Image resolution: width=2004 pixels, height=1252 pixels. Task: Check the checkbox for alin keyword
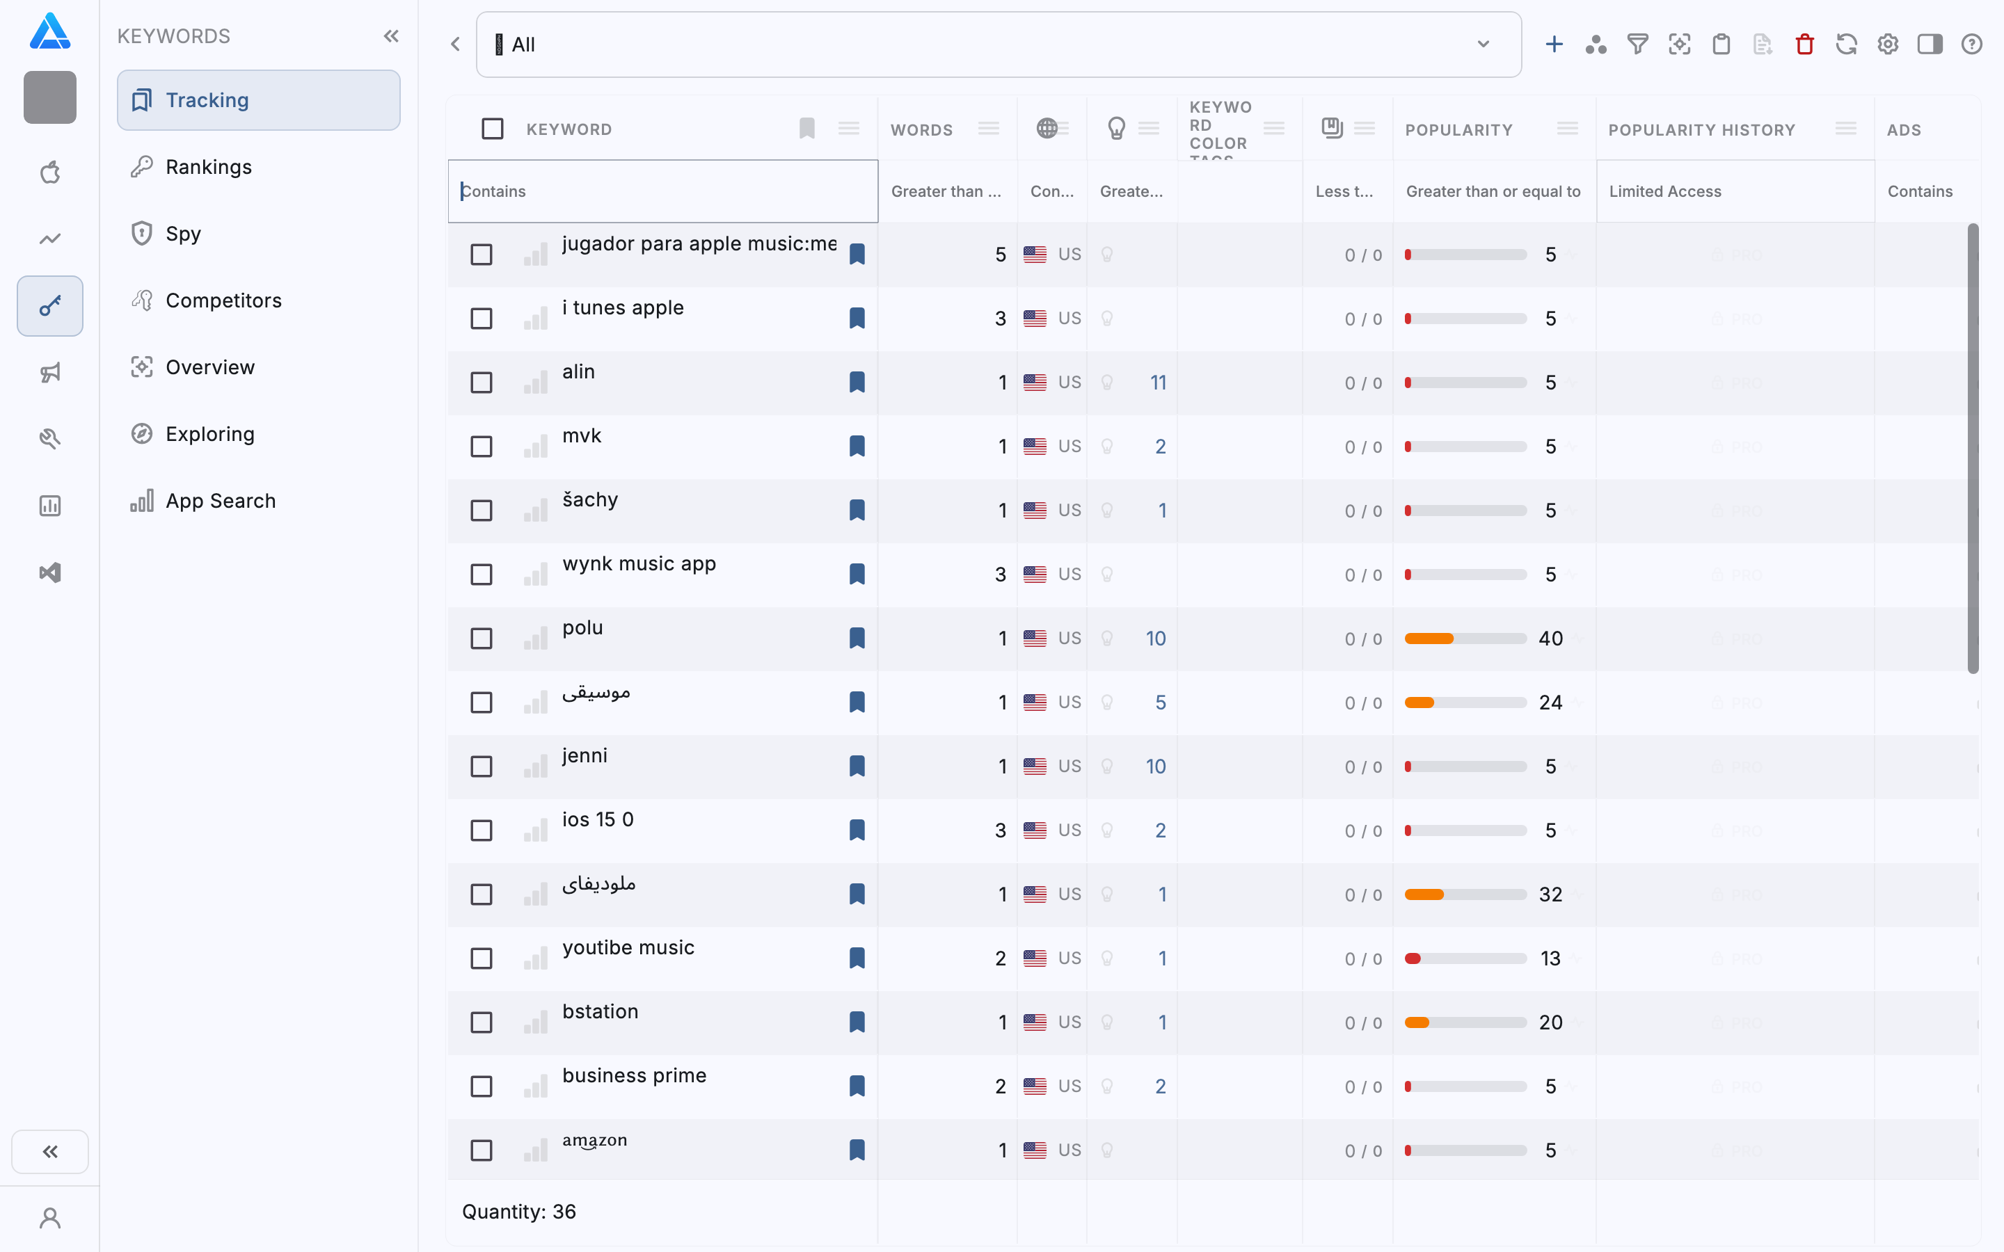pos(481,383)
